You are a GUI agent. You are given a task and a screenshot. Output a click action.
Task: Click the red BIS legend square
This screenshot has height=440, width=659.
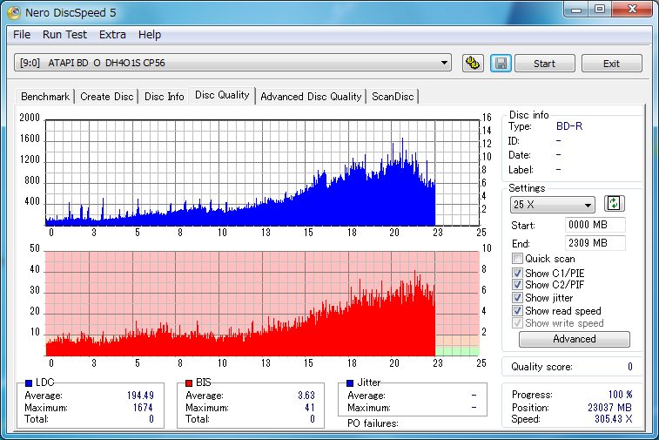click(x=189, y=383)
